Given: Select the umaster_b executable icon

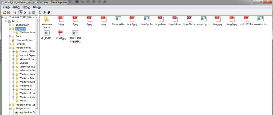Looking at the screenshot, I should (x=261, y=19).
